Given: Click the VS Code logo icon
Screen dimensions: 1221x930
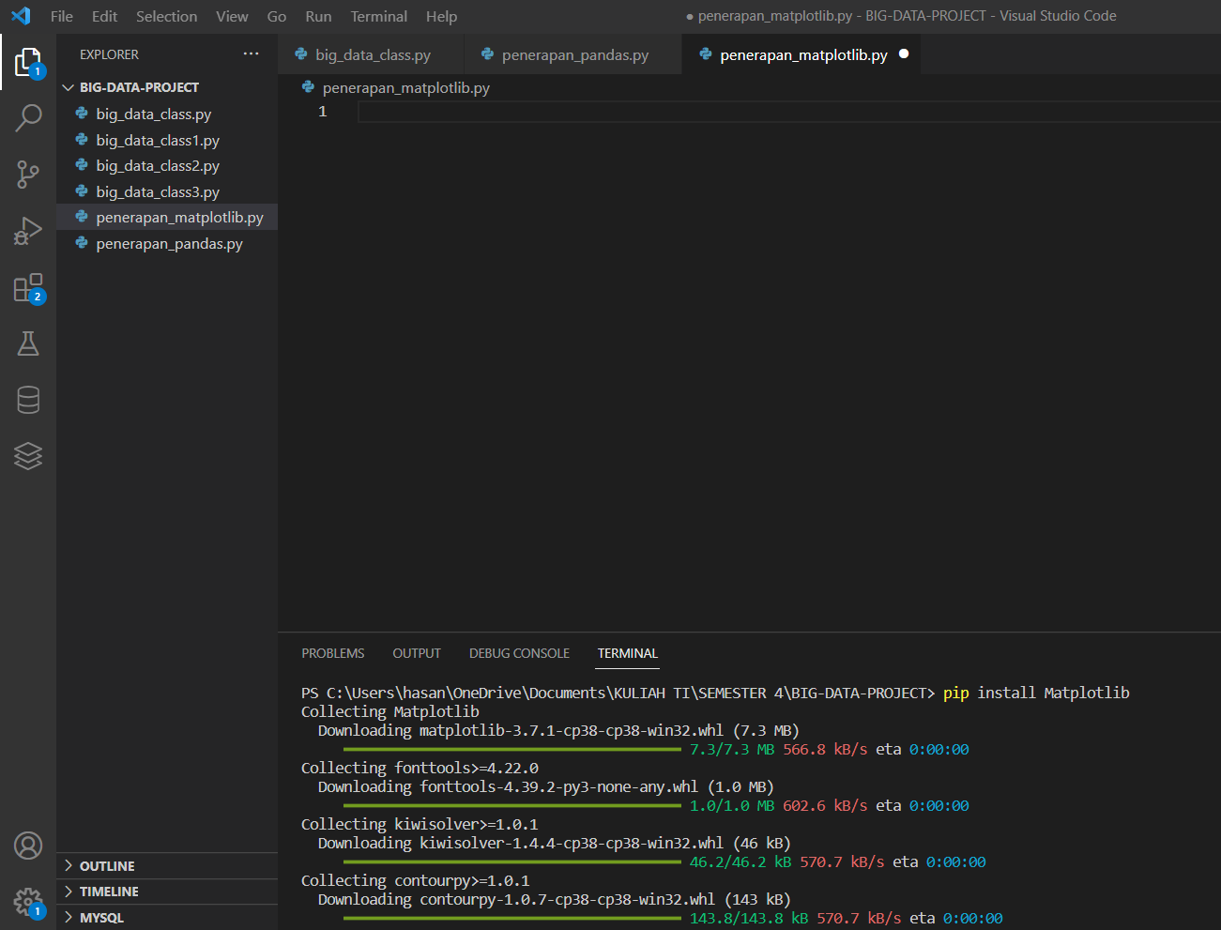Looking at the screenshot, I should pyautogui.click(x=21, y=16).
